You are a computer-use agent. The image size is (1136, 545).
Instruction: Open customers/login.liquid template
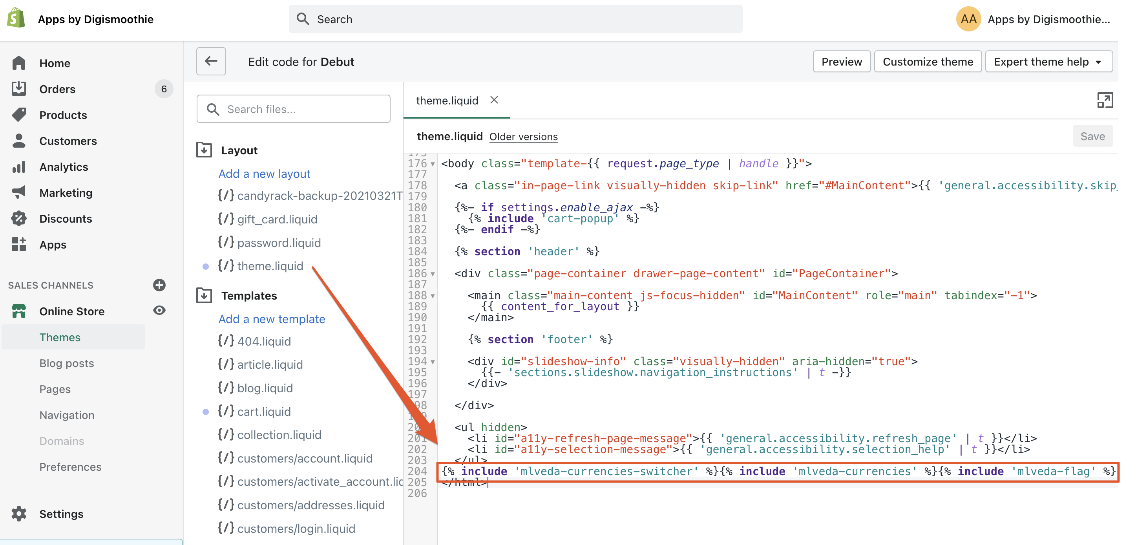(287, 528)
